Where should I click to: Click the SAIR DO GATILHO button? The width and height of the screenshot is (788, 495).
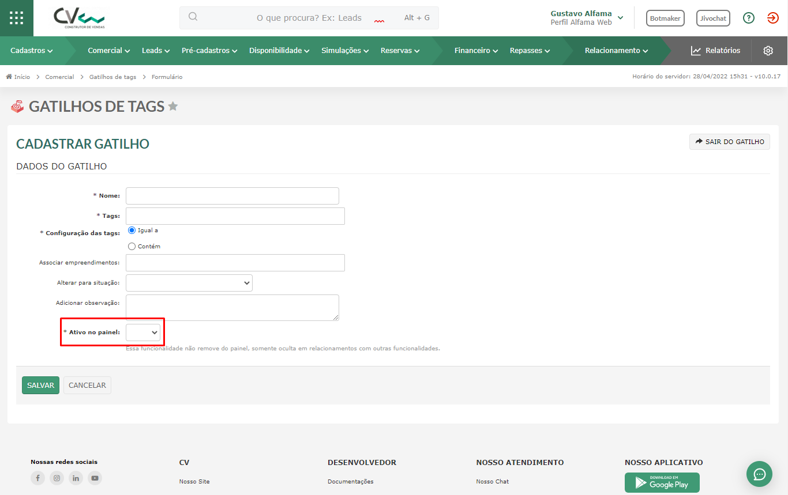click(x=730, y=142)
